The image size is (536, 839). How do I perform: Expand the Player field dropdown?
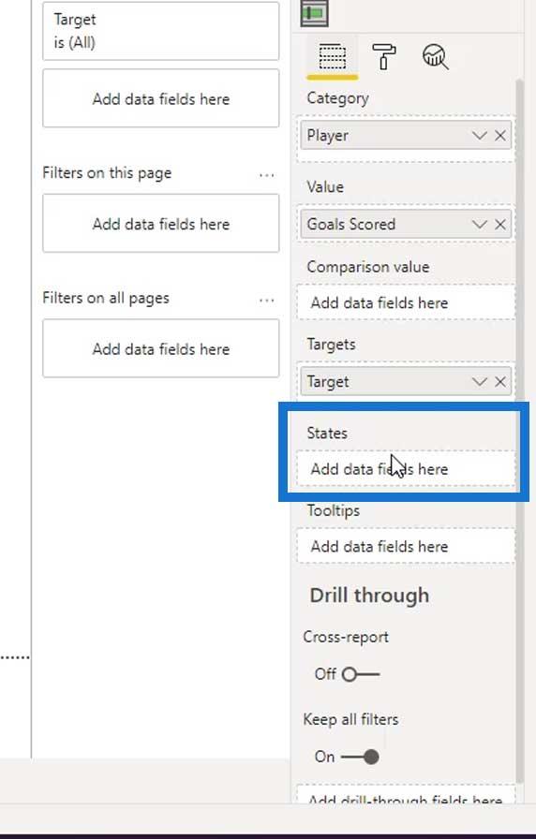pyautogui.click(x=479, y=136)
